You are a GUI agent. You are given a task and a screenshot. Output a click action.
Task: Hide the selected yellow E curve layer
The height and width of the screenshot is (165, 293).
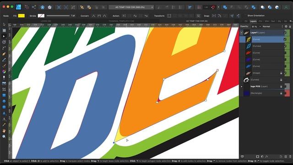(285, 39)
